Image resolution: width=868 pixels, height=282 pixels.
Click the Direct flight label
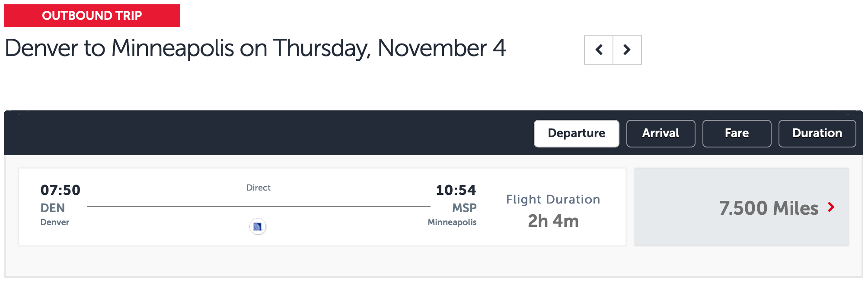(258, 188)
